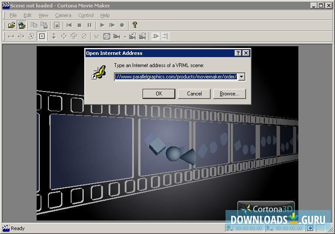Click the yellow question mark help icon
335x234 pixels.
[x=135, y=25]
